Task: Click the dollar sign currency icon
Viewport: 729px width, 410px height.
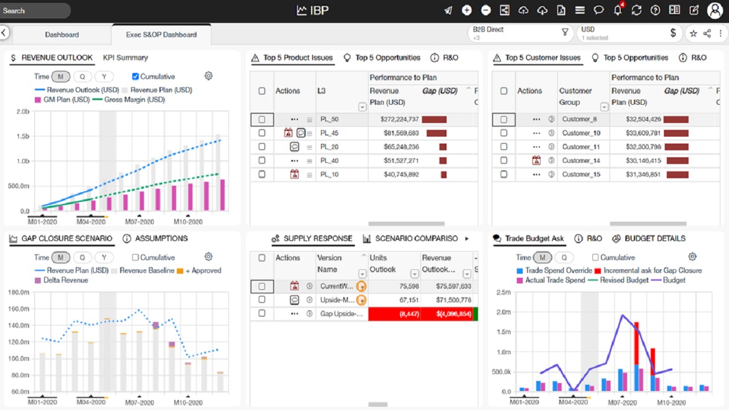Action: point(673,33)
